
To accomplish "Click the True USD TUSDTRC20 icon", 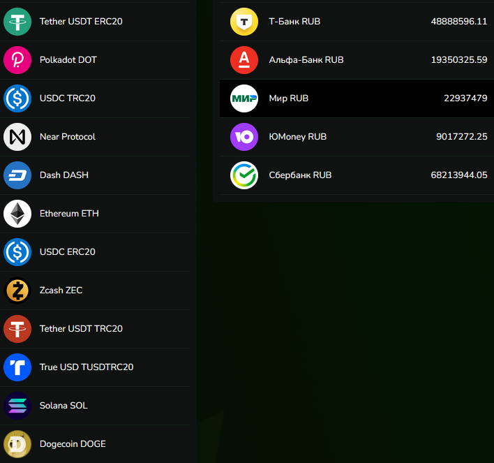I will (x=17, y=367).
